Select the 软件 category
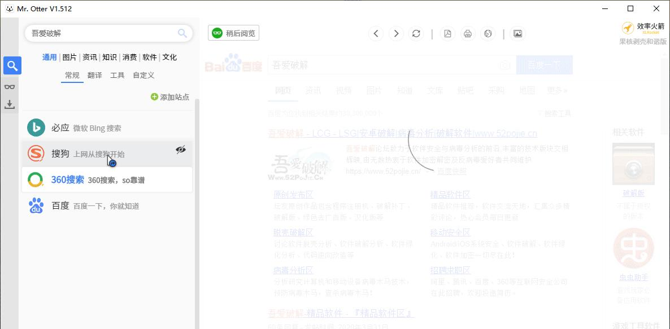The image size is (670, 329). [150, 57]
